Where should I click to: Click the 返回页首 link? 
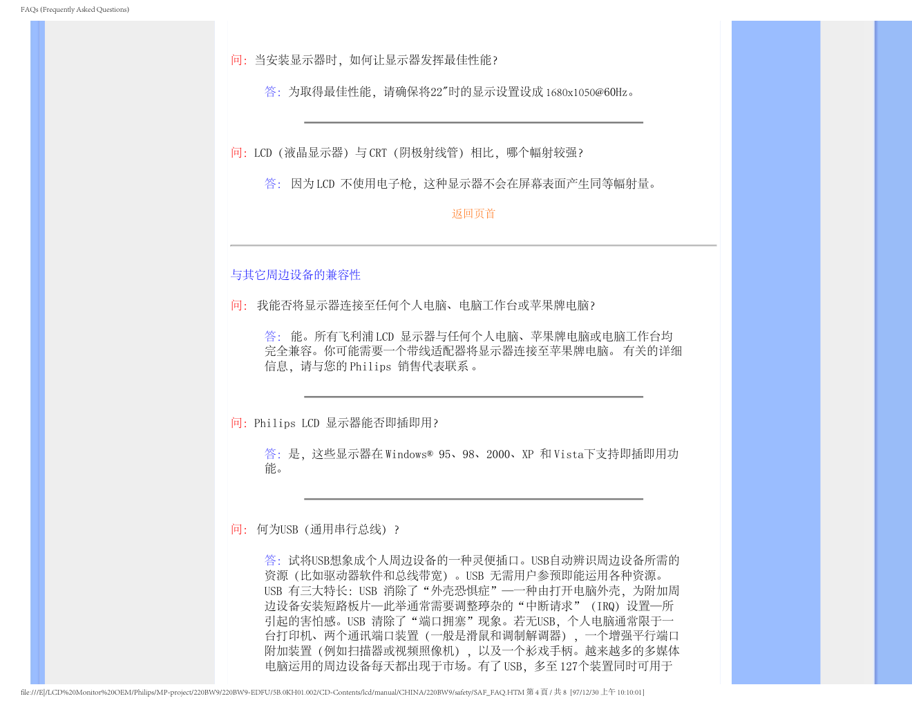[x=473, y=214]
